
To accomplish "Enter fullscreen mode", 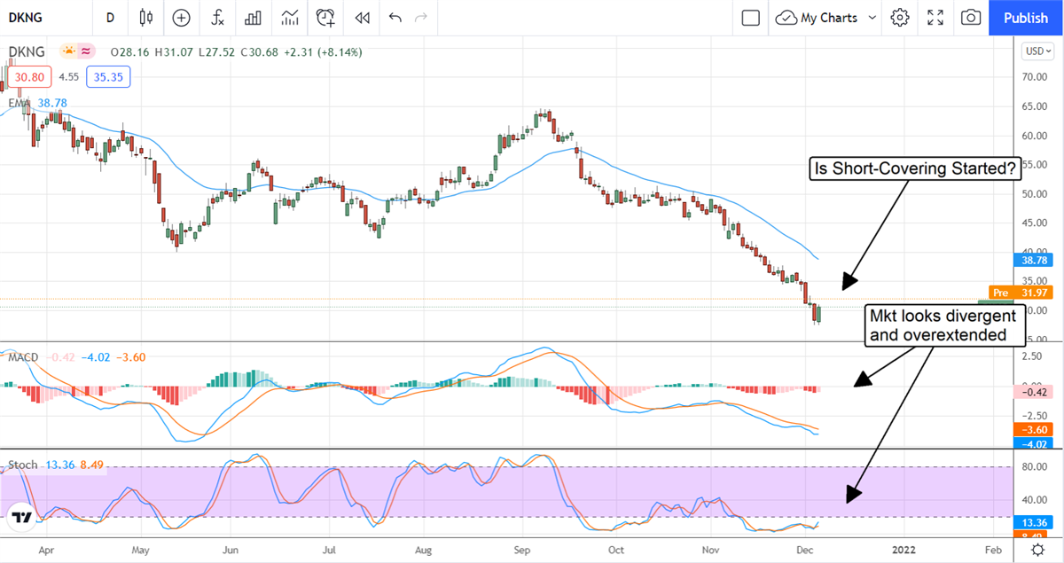I will click(x=935, y=18).
